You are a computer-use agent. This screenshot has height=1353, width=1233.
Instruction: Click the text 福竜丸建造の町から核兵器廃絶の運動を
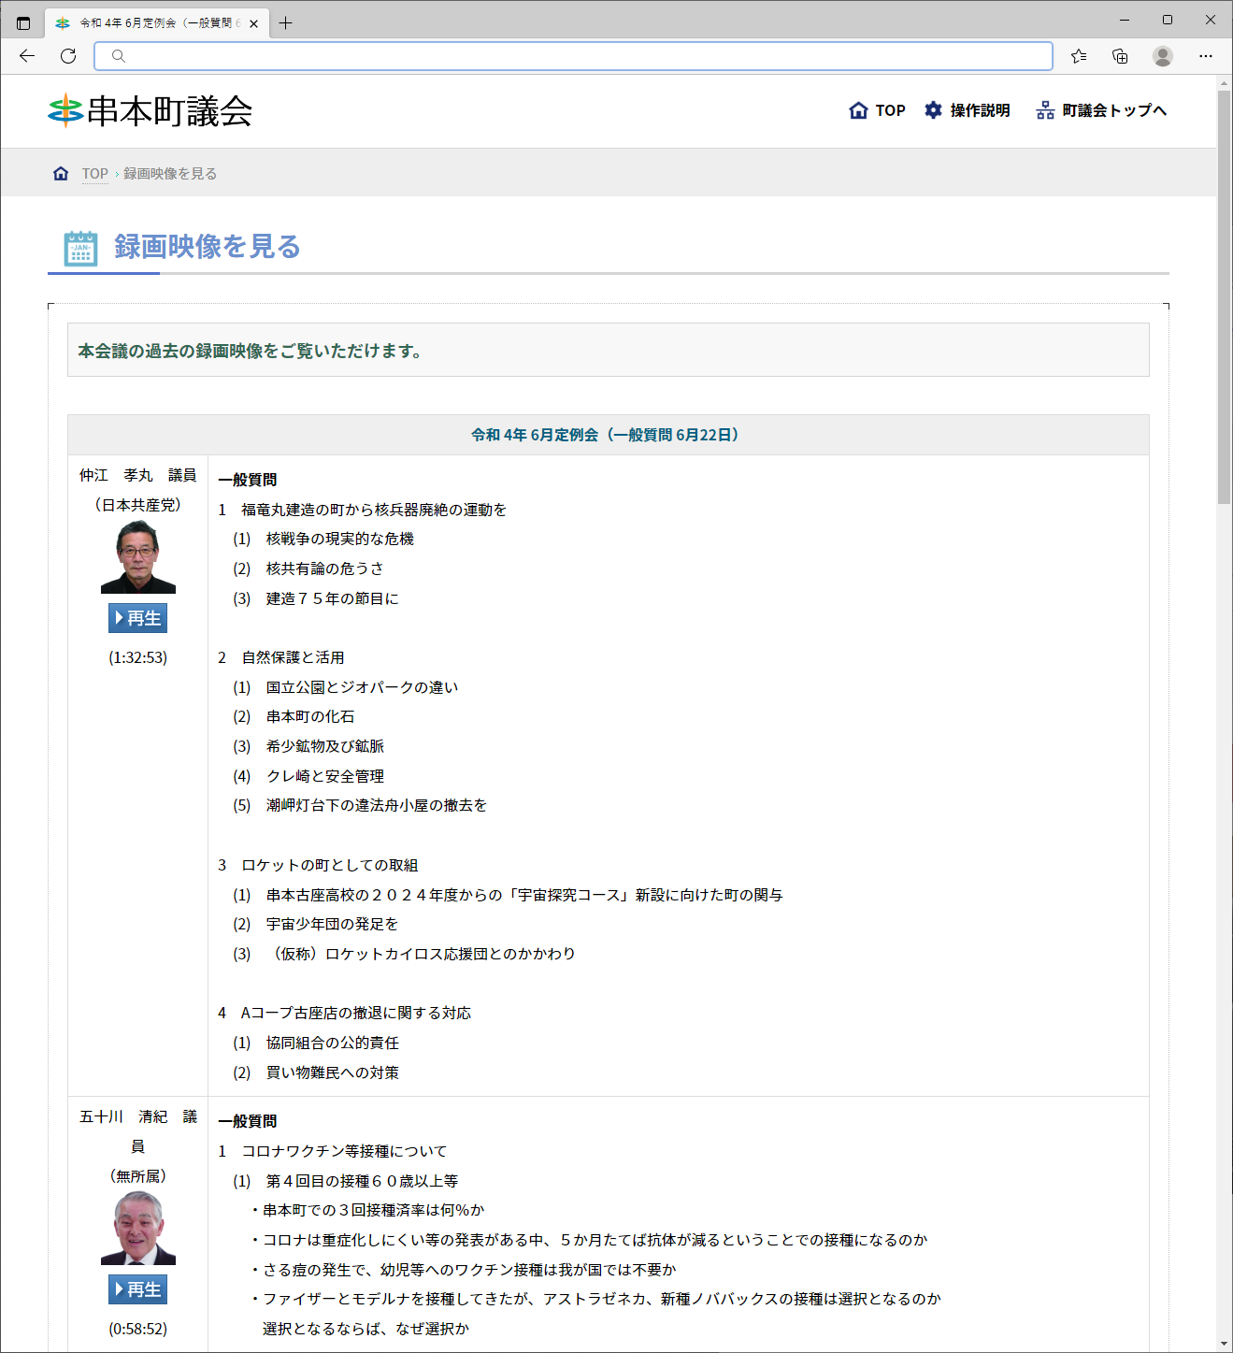click(x=374, y=510)
